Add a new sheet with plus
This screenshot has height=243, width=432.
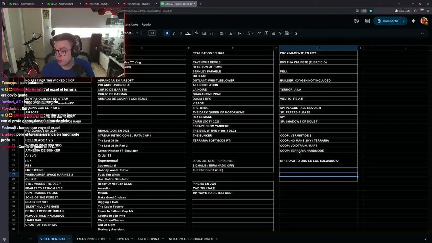22,239
